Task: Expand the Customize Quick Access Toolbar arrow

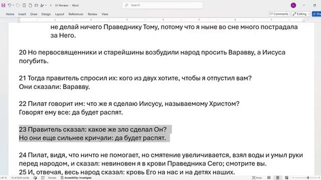Action: tap(51, 5)
